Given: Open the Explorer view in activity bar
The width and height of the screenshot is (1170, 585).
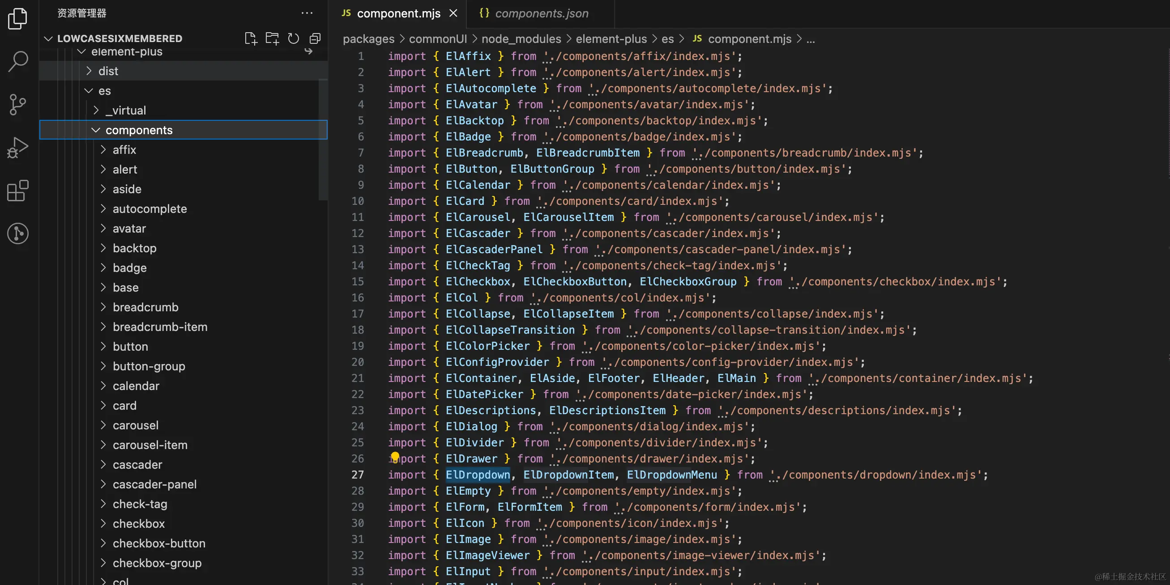Looking at the screenshot, I should (18, 18).
